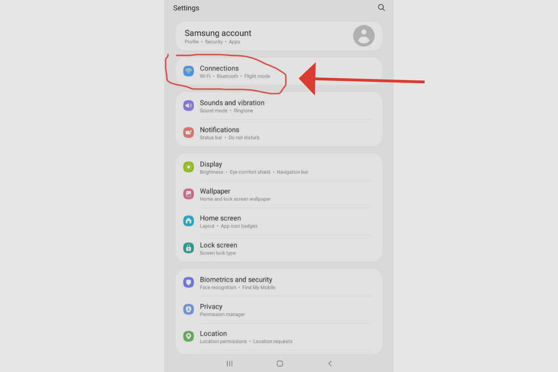The image size is (558, 372).
Task: Select the Sounds and vibration speaker icon
Action: [188, 106]
